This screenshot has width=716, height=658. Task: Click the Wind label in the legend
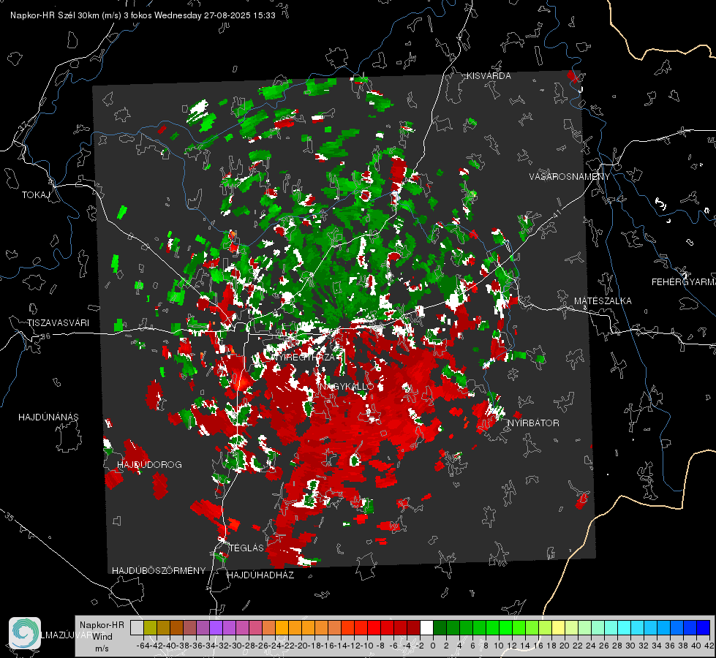[x=102, y=637]
